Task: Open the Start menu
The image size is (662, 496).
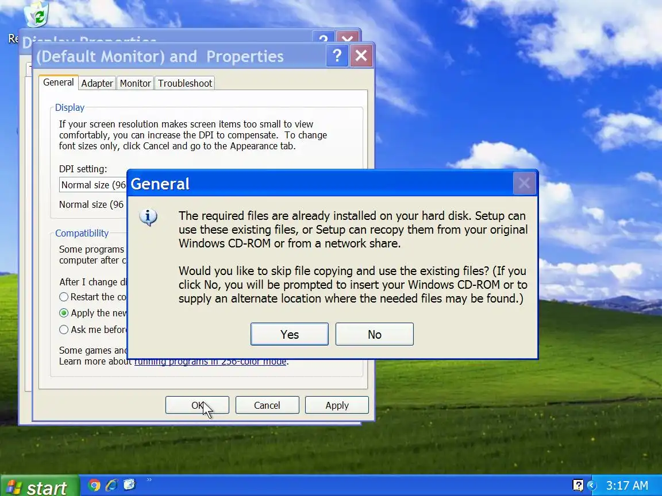Action: pos(39,486)
